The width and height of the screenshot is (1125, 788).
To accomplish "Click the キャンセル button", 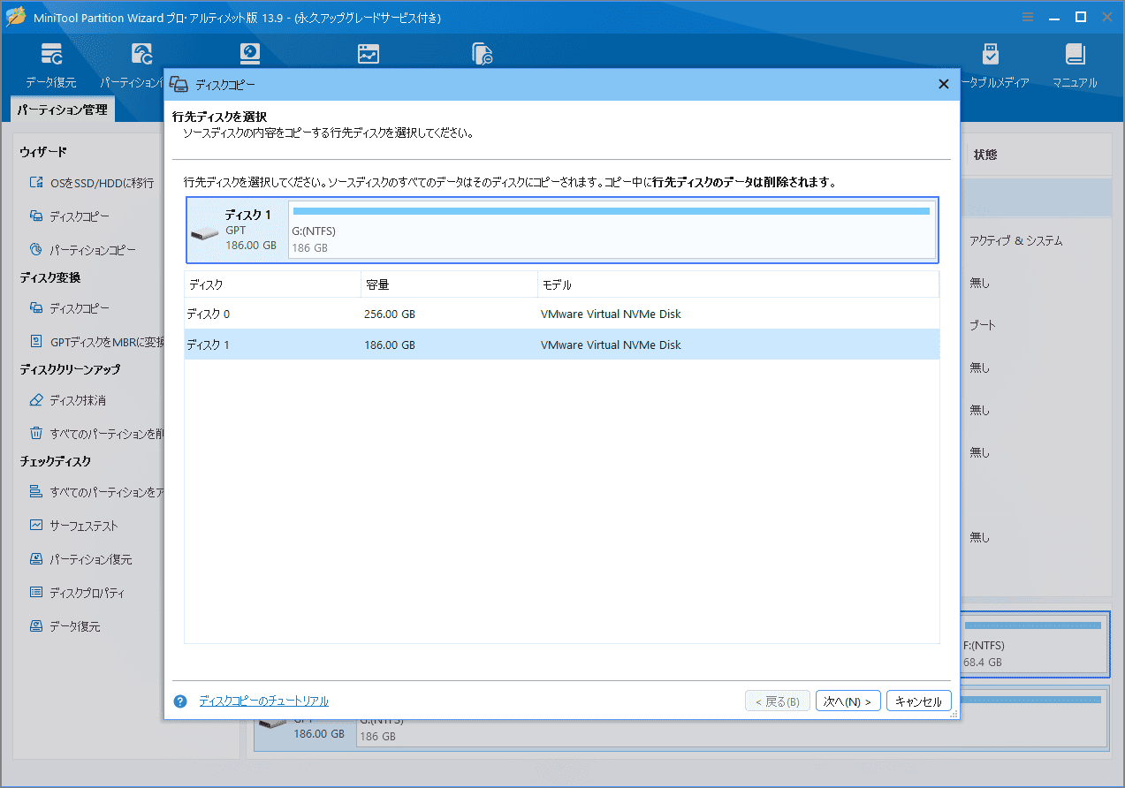I will [x=919, y=701].
